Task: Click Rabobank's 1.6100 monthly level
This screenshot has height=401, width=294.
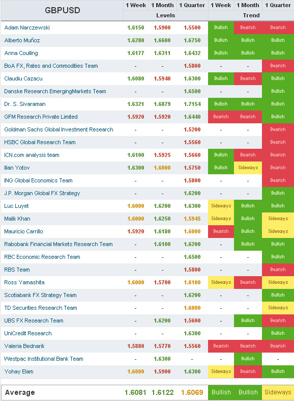Action: tap(162, 244)
